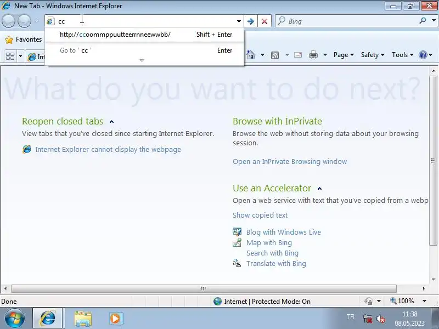Open search provider dropdown arrow

pos(434,21)
